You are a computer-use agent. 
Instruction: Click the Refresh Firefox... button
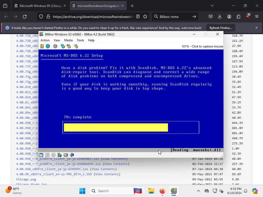(x=221, y=28)
